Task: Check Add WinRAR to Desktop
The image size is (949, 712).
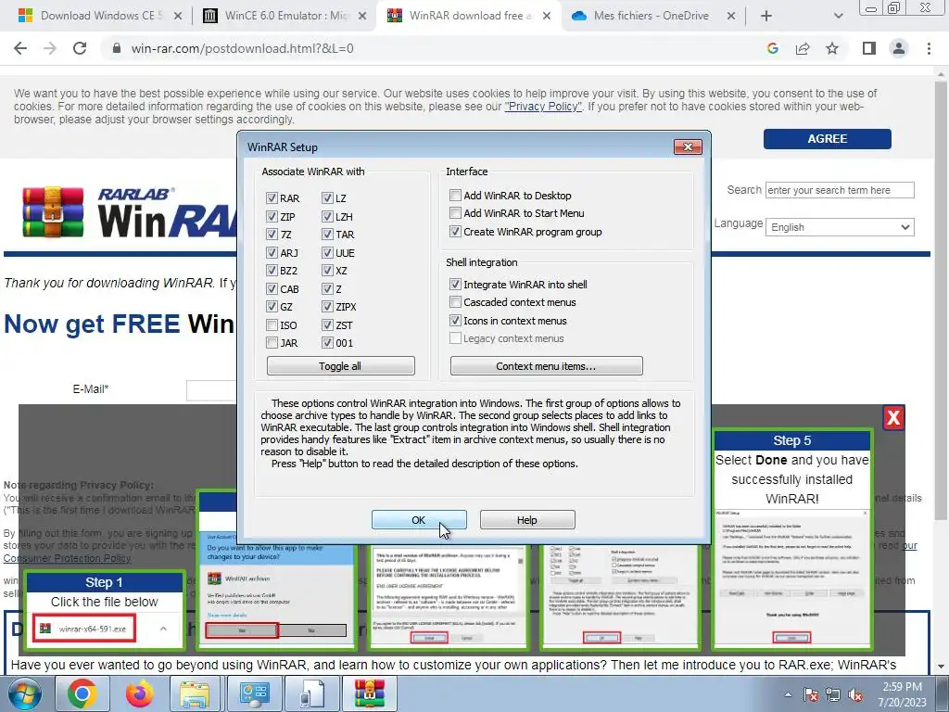Action: (455, 195)
